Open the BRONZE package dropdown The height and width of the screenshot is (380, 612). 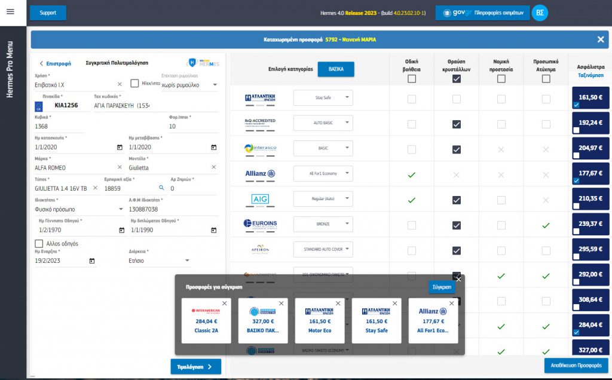[x=323, y=224]
